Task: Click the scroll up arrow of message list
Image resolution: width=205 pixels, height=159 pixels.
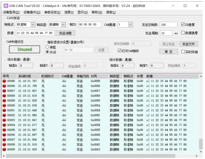Action: pyautogui.click(x=201, y=76)
